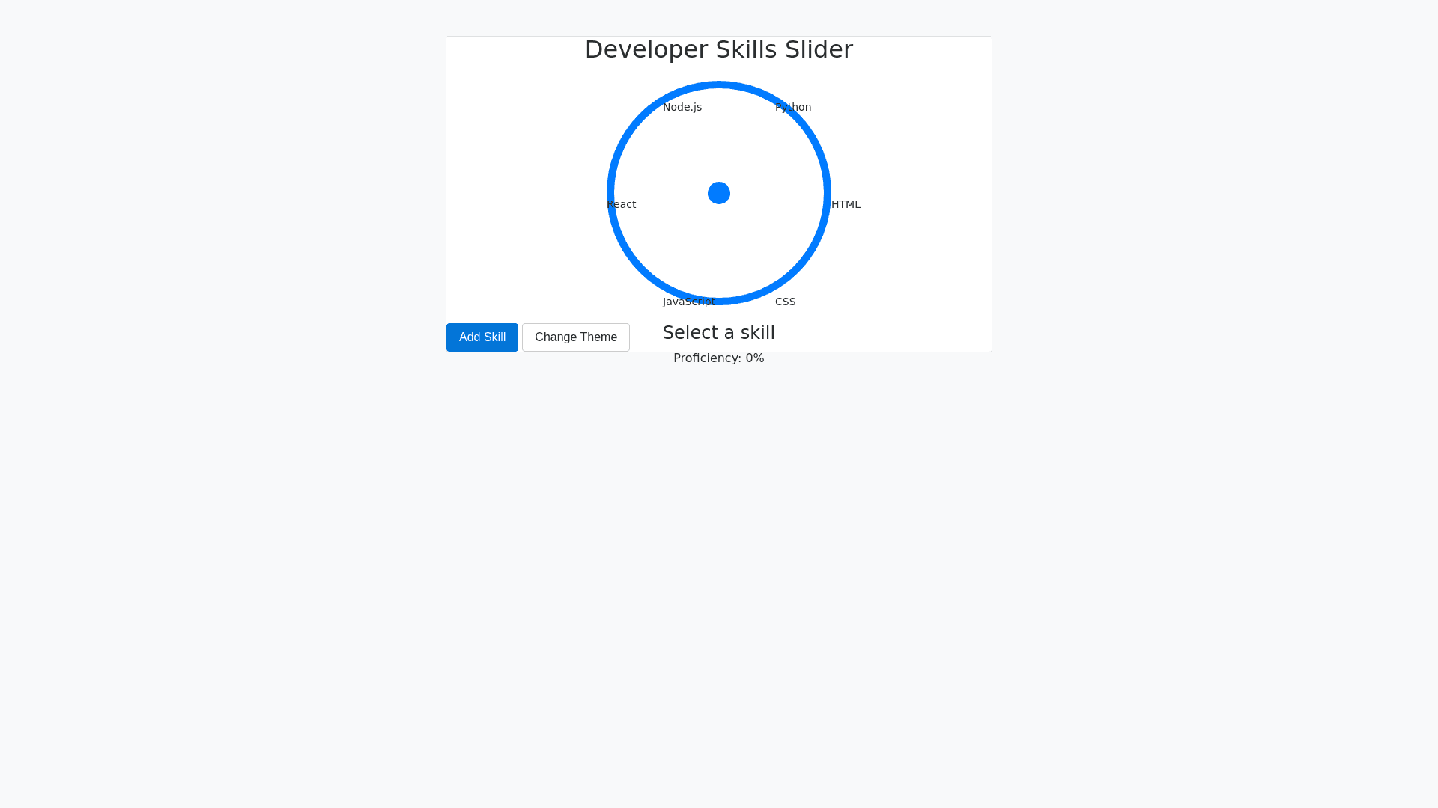Click the Developer Skills Slider heading

[x=719, y=49]
